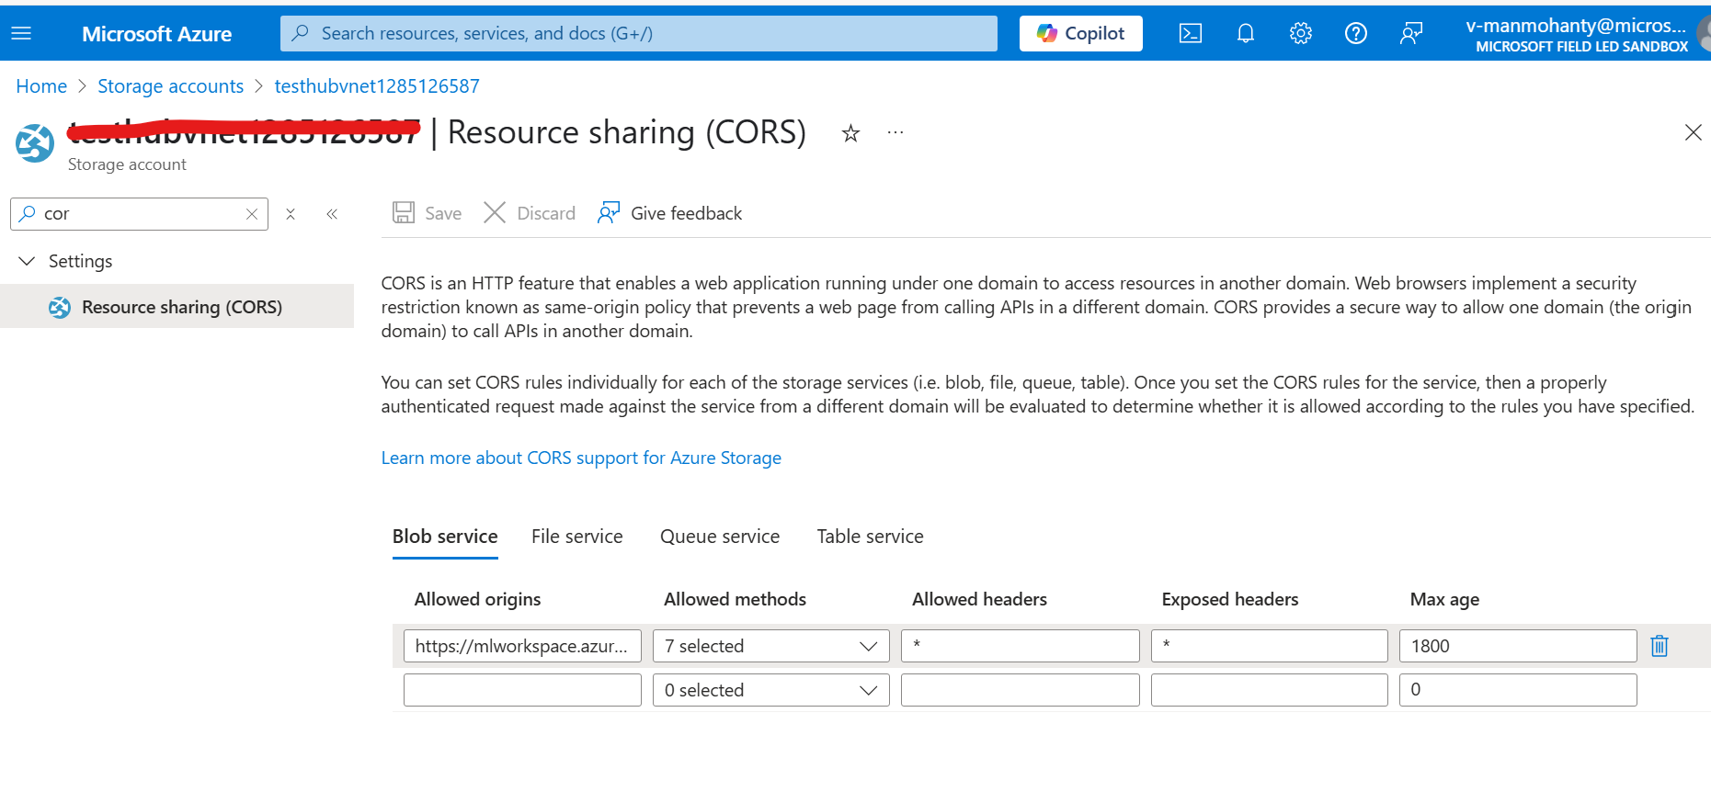1711x803 pixels.
Task: Go to Storage accounts breadcrumb
Action: click(x=170, y=86)
